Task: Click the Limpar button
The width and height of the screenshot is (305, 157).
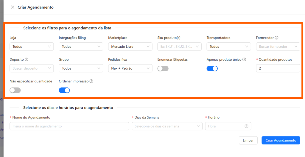Action: [248, 140]
